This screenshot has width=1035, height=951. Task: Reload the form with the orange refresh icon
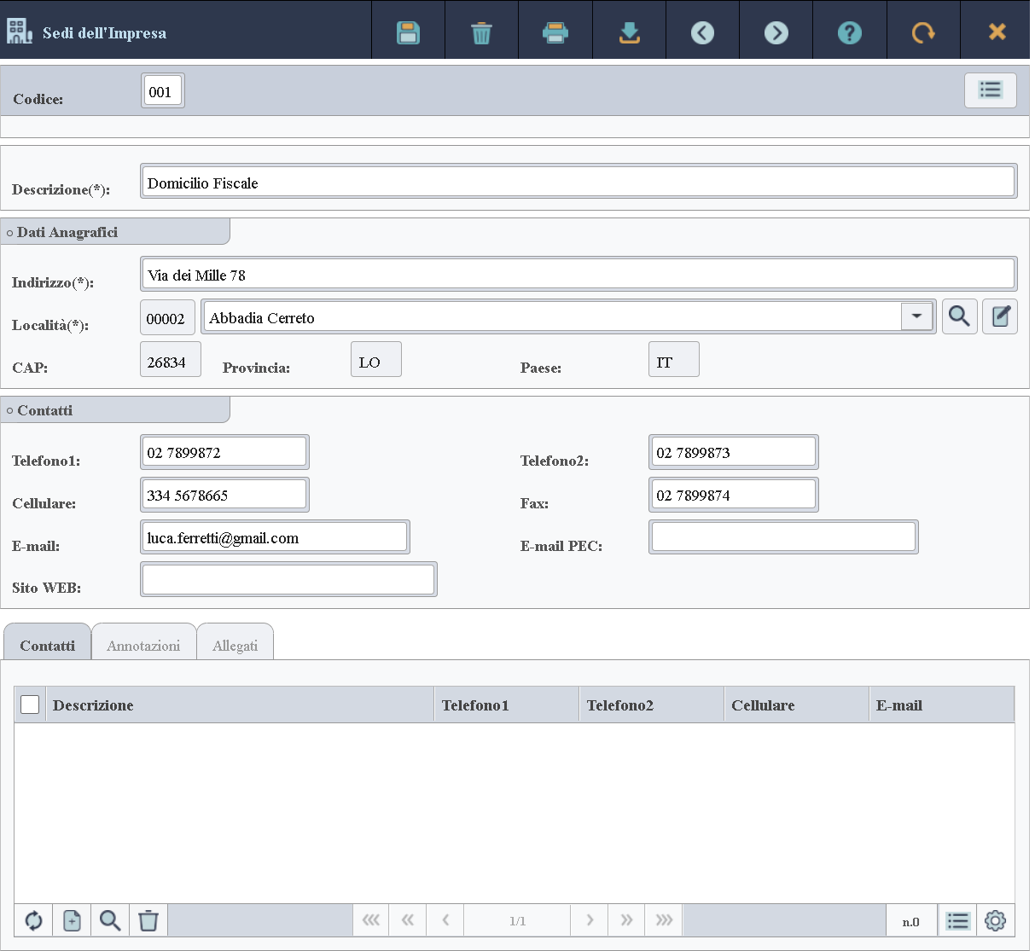tap(923, 32)
